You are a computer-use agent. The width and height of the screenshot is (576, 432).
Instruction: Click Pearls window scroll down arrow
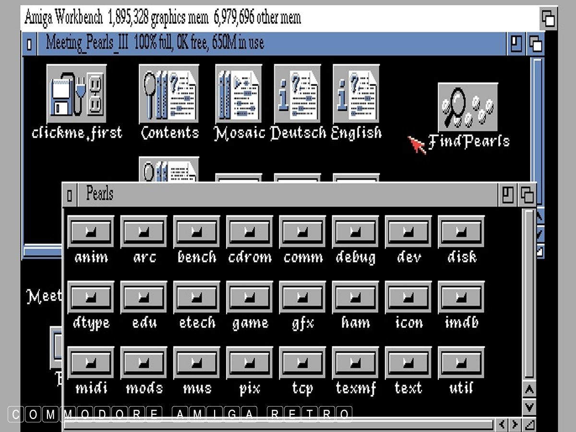(x=529, y=408)
